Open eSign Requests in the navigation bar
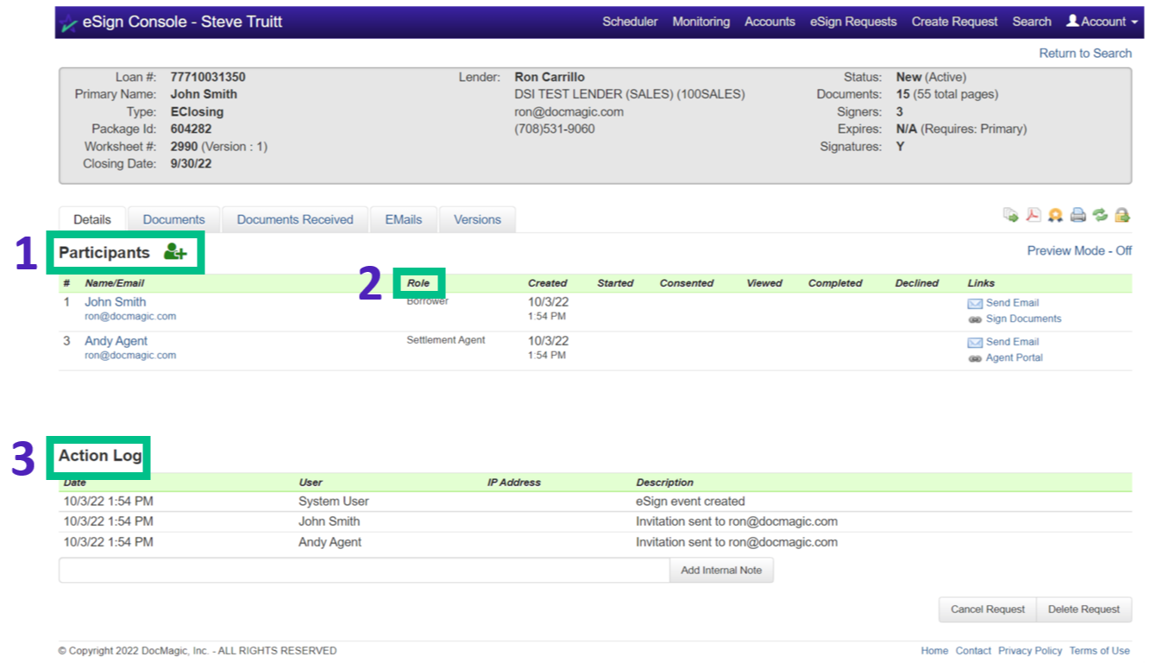 [853, 22]
